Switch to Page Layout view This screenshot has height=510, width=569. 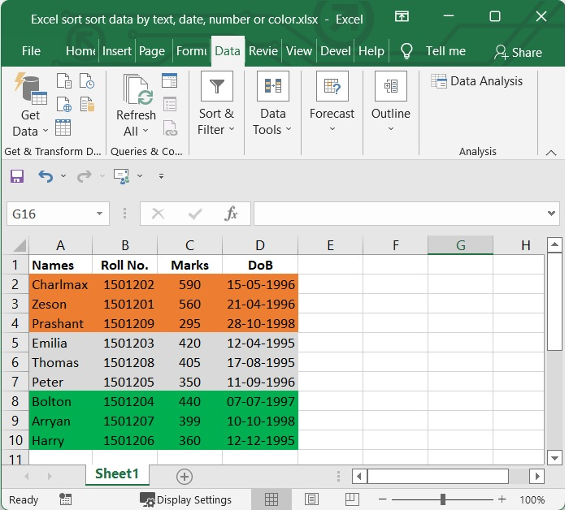coord(311,499)
